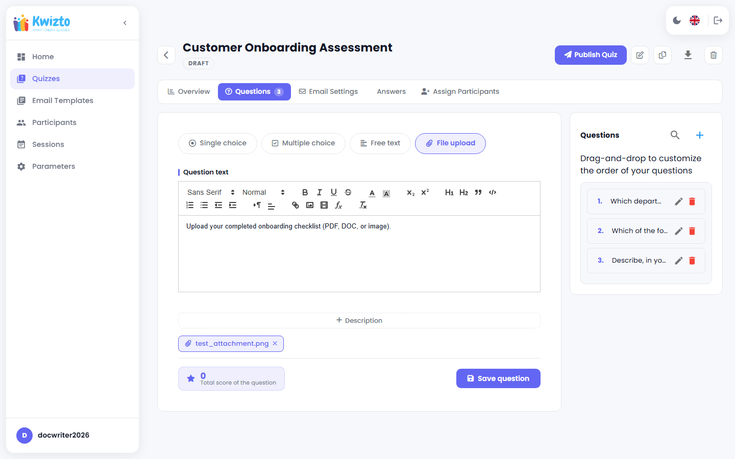Clear text formatting

363,205
